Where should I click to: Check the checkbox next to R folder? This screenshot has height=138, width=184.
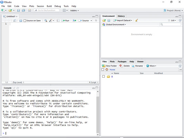(103, 77)
